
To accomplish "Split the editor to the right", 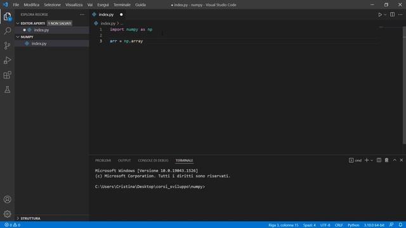I will click(392, 15).
